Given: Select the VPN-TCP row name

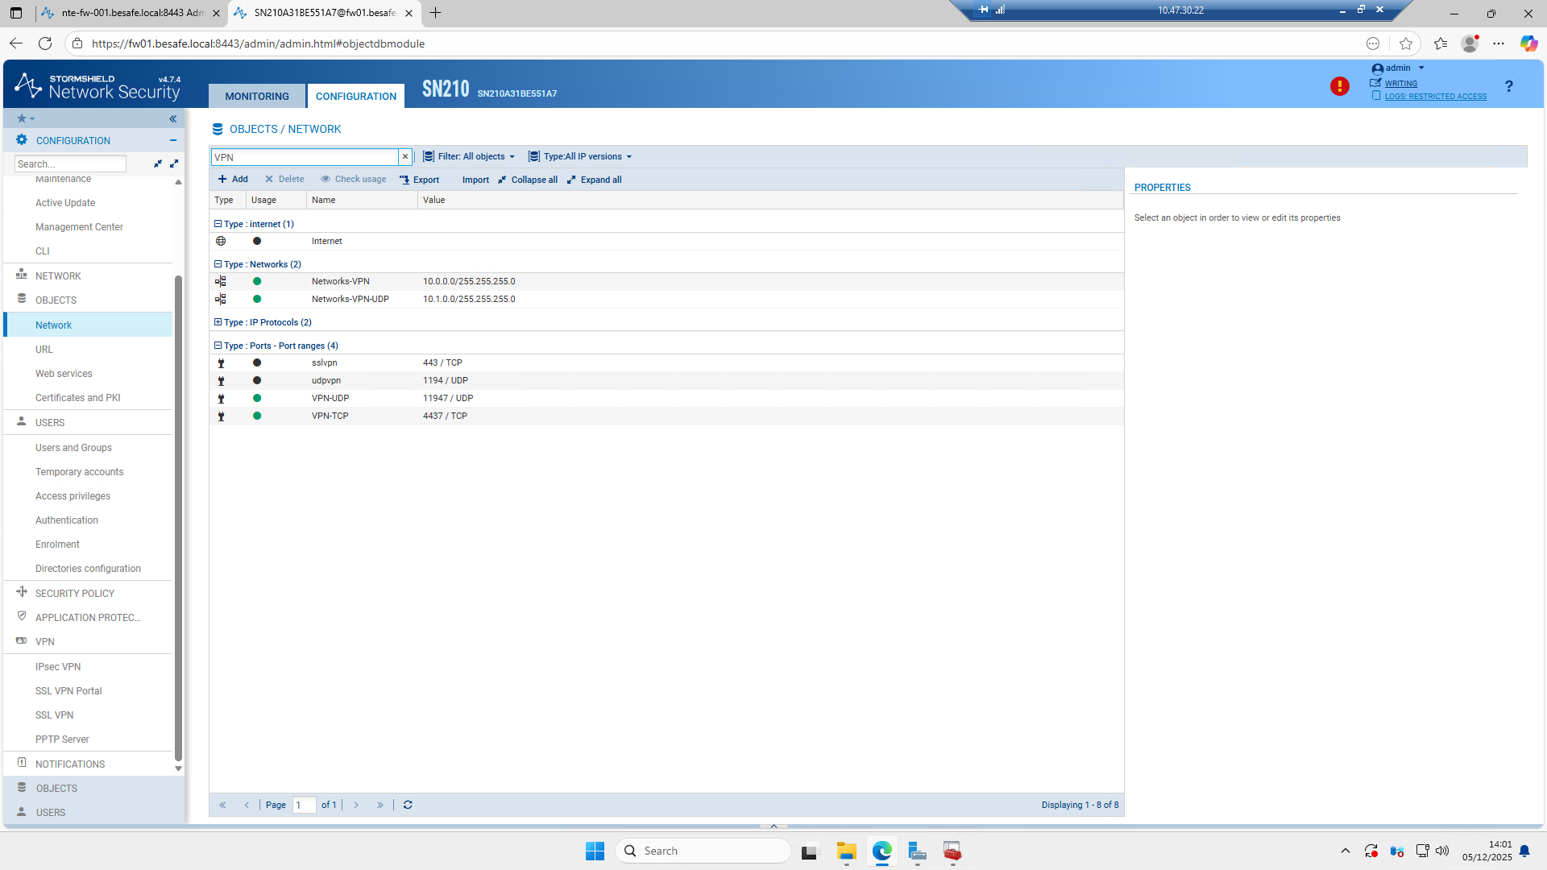Looking at the screenshot, I should click(x=330, y=416).
